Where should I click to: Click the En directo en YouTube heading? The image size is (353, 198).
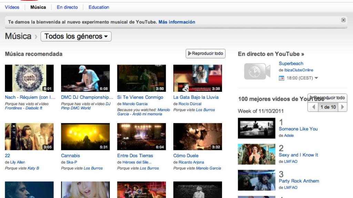(271, 54)
